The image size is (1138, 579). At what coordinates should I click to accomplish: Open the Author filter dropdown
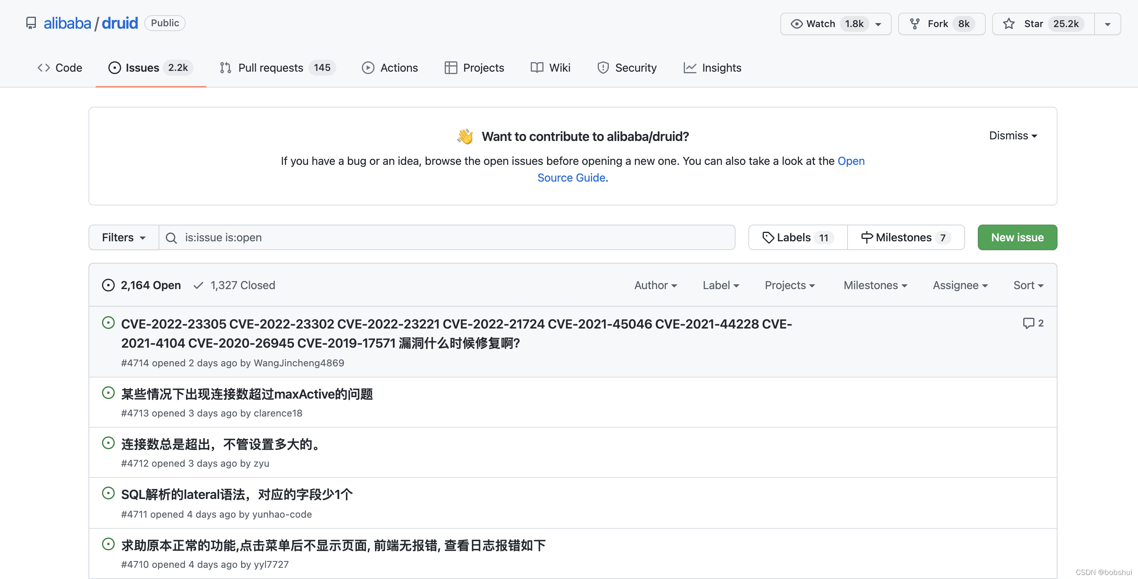coord(655,285)
